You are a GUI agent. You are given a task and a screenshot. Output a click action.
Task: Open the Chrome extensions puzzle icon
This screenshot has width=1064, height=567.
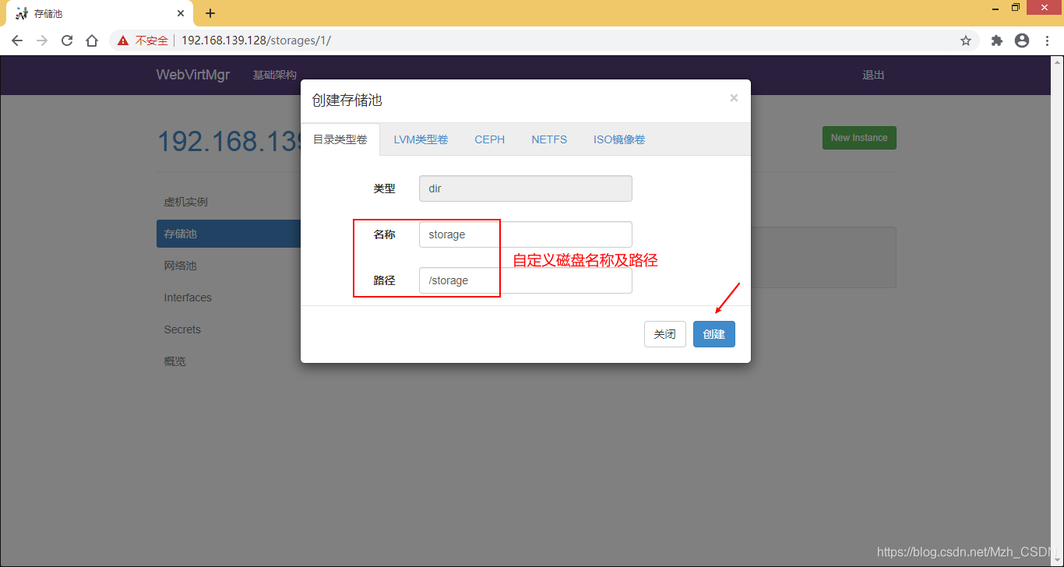pos(997,40)
